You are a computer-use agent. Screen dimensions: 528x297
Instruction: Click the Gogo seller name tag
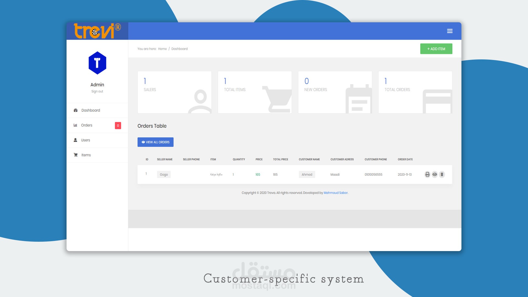164,175
